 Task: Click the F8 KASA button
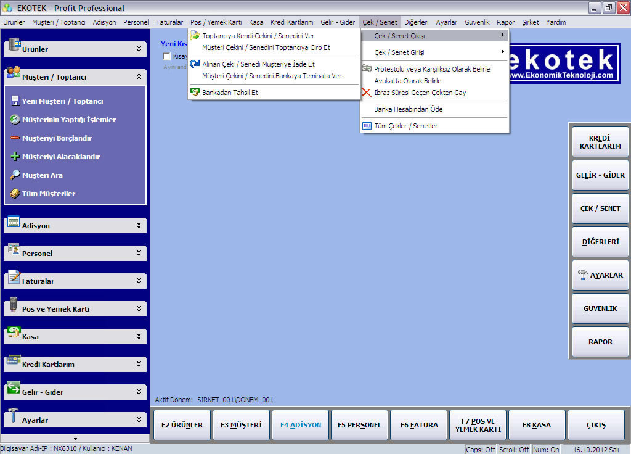point(537,425)
